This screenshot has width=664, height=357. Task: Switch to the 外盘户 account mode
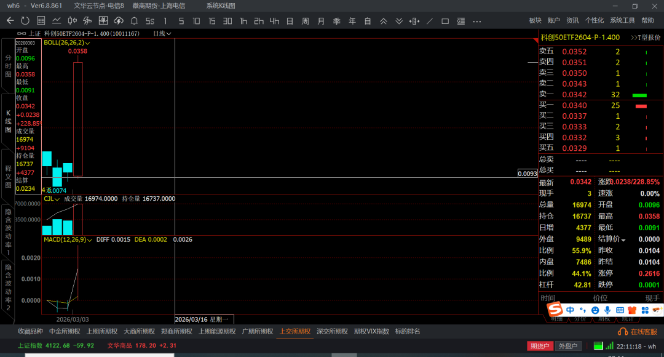tap(567, 346)
